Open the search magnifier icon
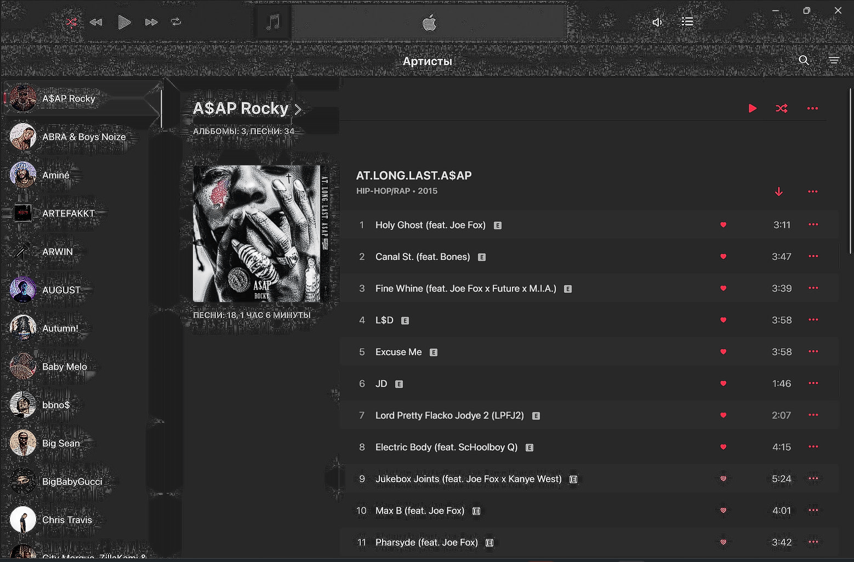 point(804,60)
